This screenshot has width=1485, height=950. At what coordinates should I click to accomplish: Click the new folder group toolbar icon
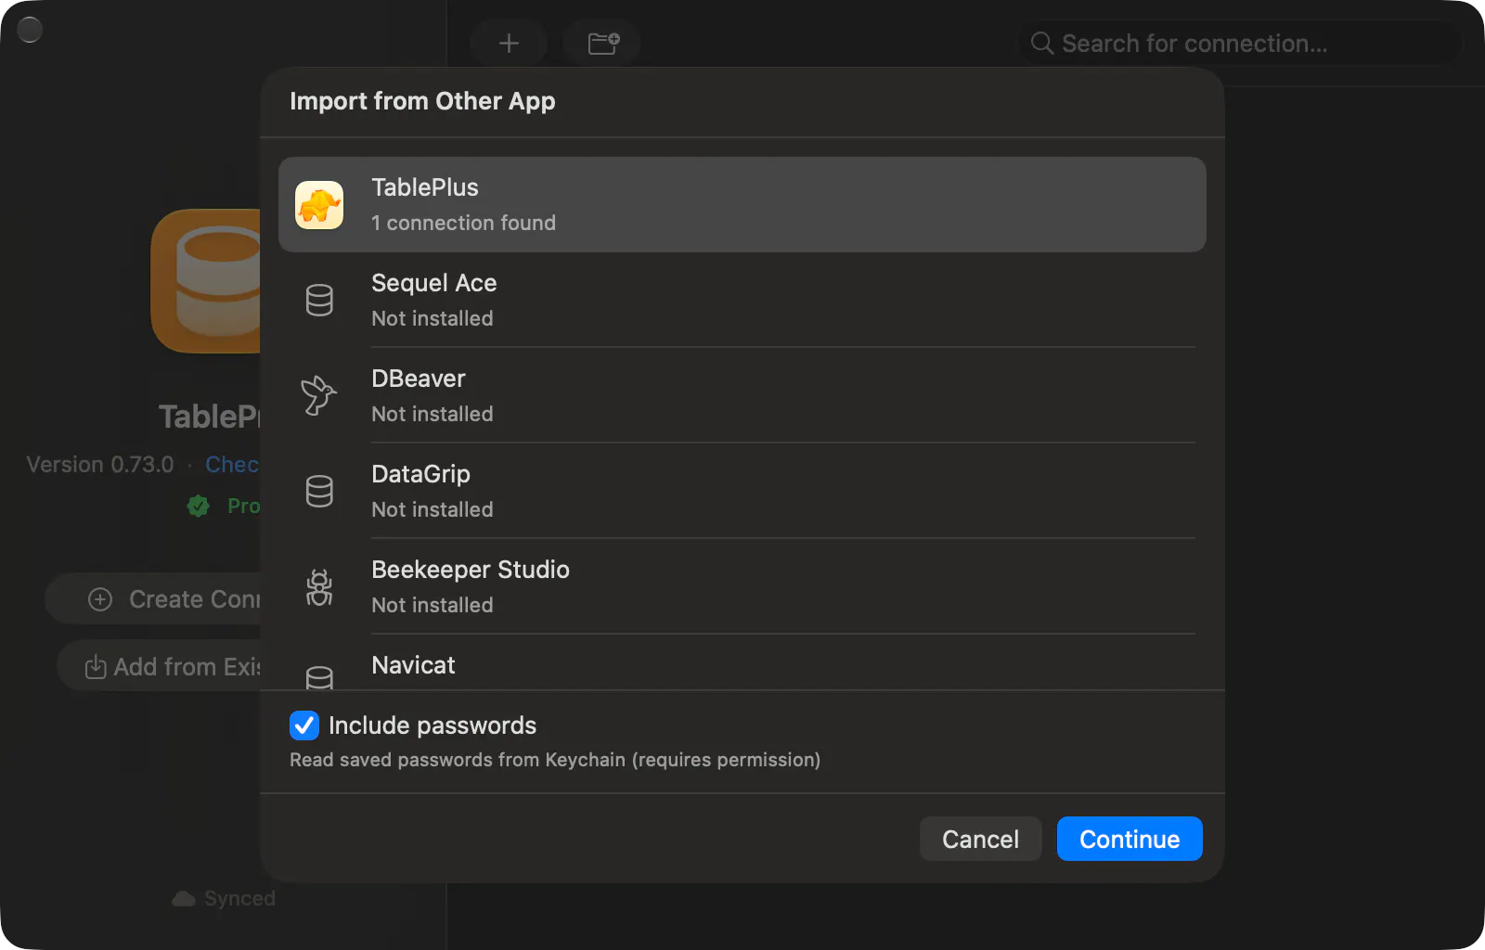pos(603,43)
